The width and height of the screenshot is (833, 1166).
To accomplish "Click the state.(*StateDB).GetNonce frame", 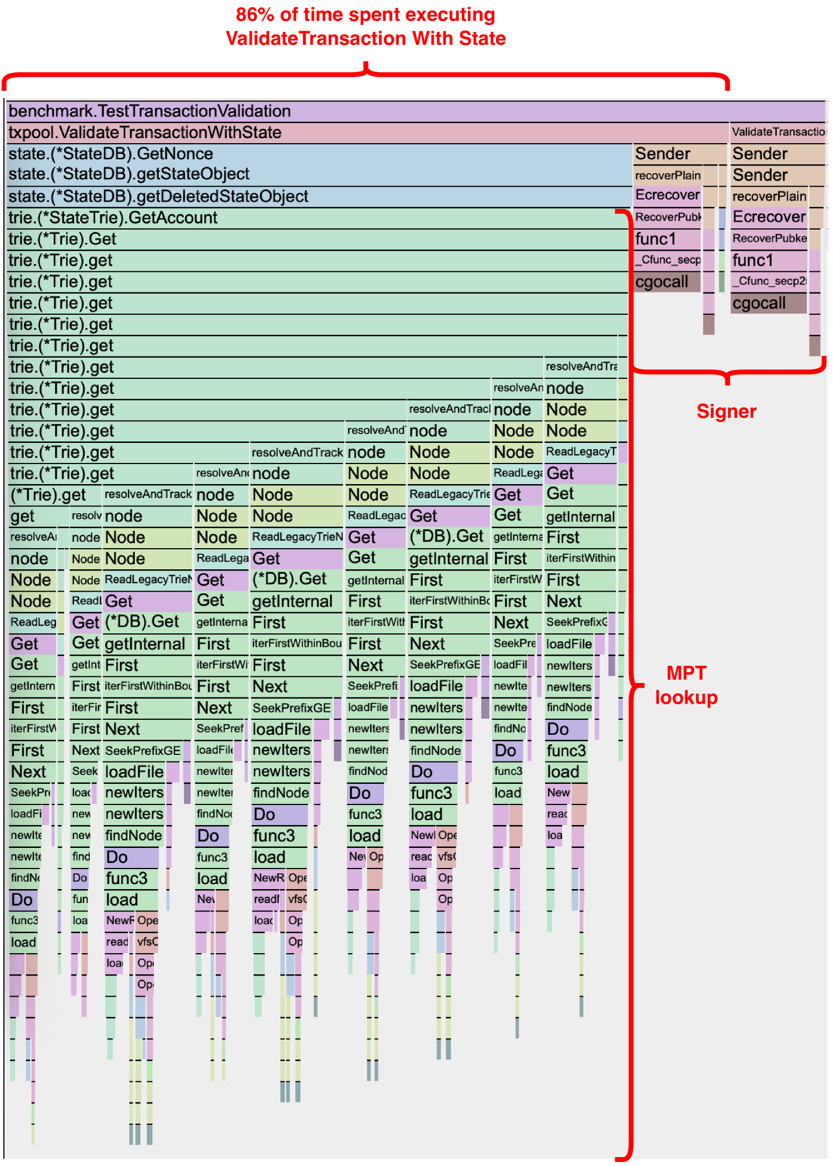I will (319, 154).
